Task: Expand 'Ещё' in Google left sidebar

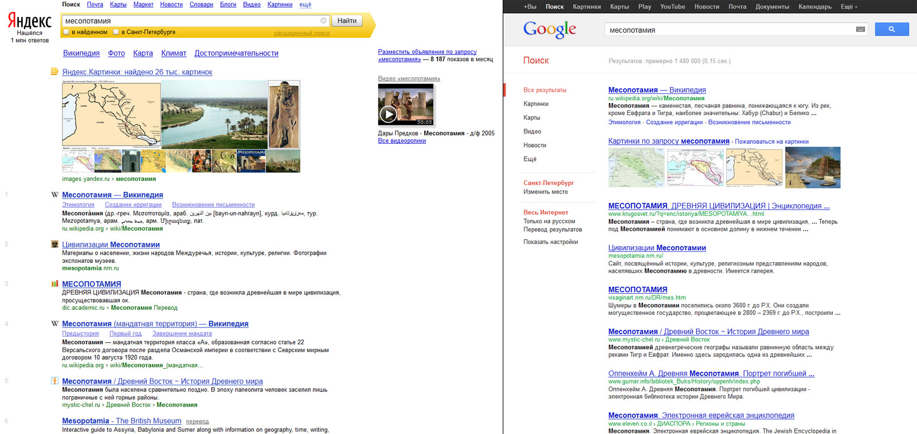Action: coord(530,159)
